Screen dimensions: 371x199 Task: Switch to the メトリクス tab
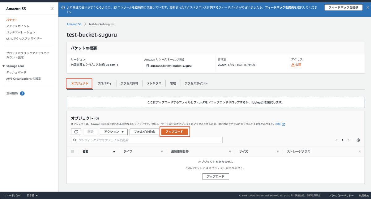[x=154, y=83]
